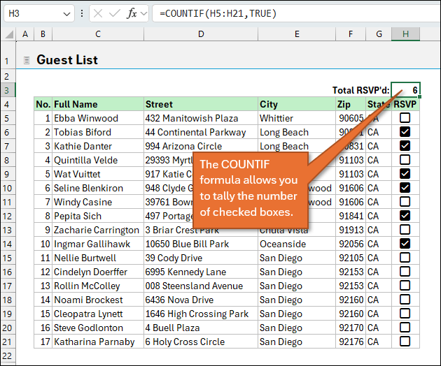Screen dimensions: 441x366
Task: Click the Select All corner triangle
Action: [x=9, y=34]
